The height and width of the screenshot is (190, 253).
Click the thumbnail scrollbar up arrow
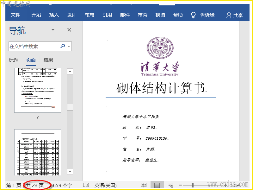70,72
